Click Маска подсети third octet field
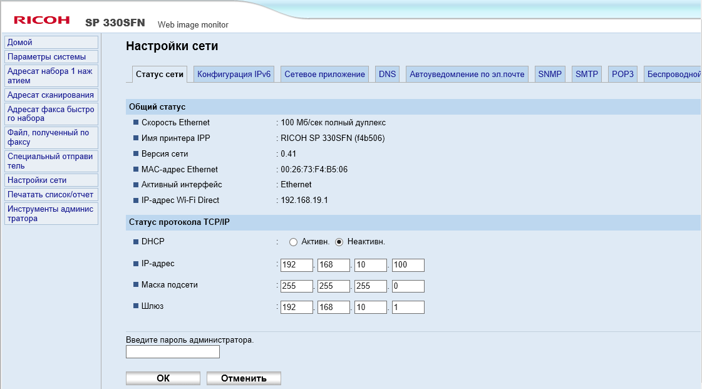This screenshot has height=389, width=702. point(371,286)
